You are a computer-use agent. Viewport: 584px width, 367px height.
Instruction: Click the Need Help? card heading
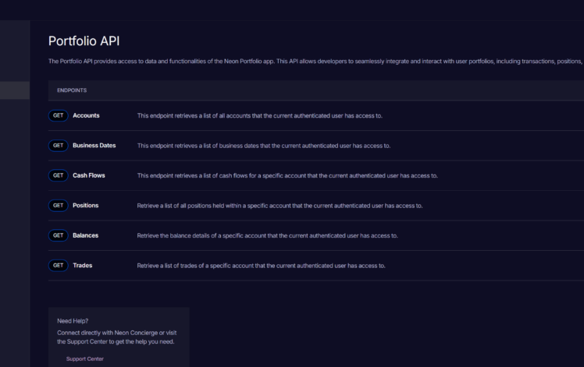(x=73, y=320)
